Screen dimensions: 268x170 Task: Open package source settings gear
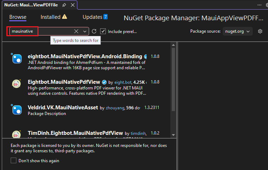(x=260, y=31)
